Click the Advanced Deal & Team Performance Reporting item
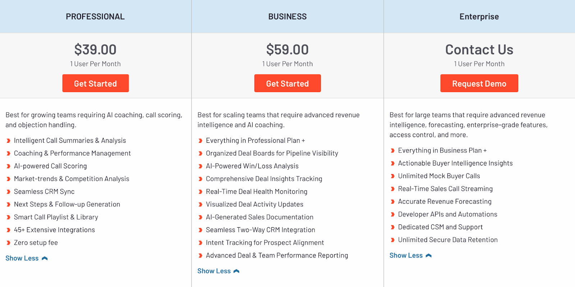575x287 pixels. click(277, 255)
